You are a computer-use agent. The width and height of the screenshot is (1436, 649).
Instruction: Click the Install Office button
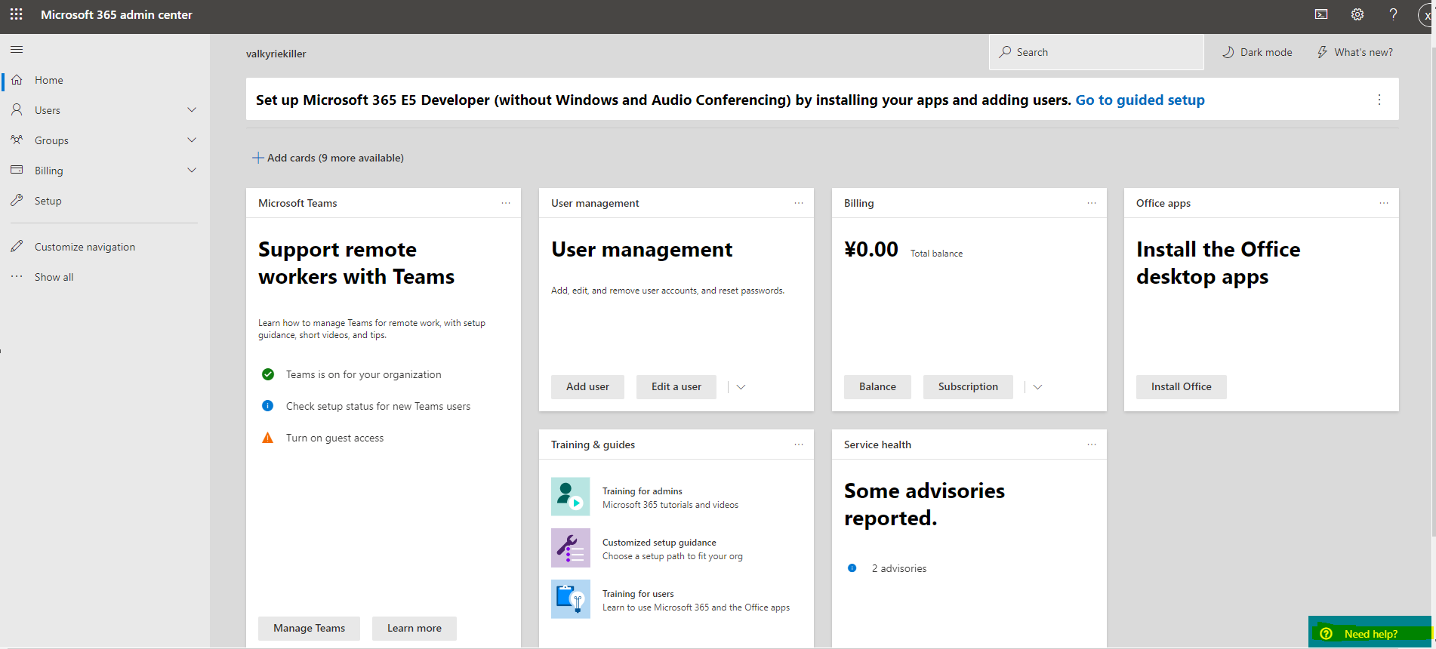point(1182,387)
